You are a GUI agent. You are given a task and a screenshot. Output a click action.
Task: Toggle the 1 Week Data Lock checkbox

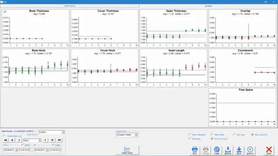tap(4, 136)
